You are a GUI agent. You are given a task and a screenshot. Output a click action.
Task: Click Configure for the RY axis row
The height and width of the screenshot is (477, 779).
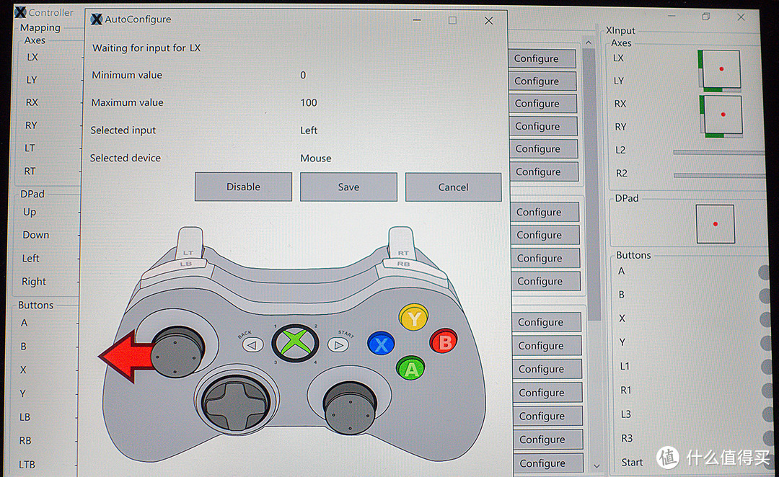[543, 126]
